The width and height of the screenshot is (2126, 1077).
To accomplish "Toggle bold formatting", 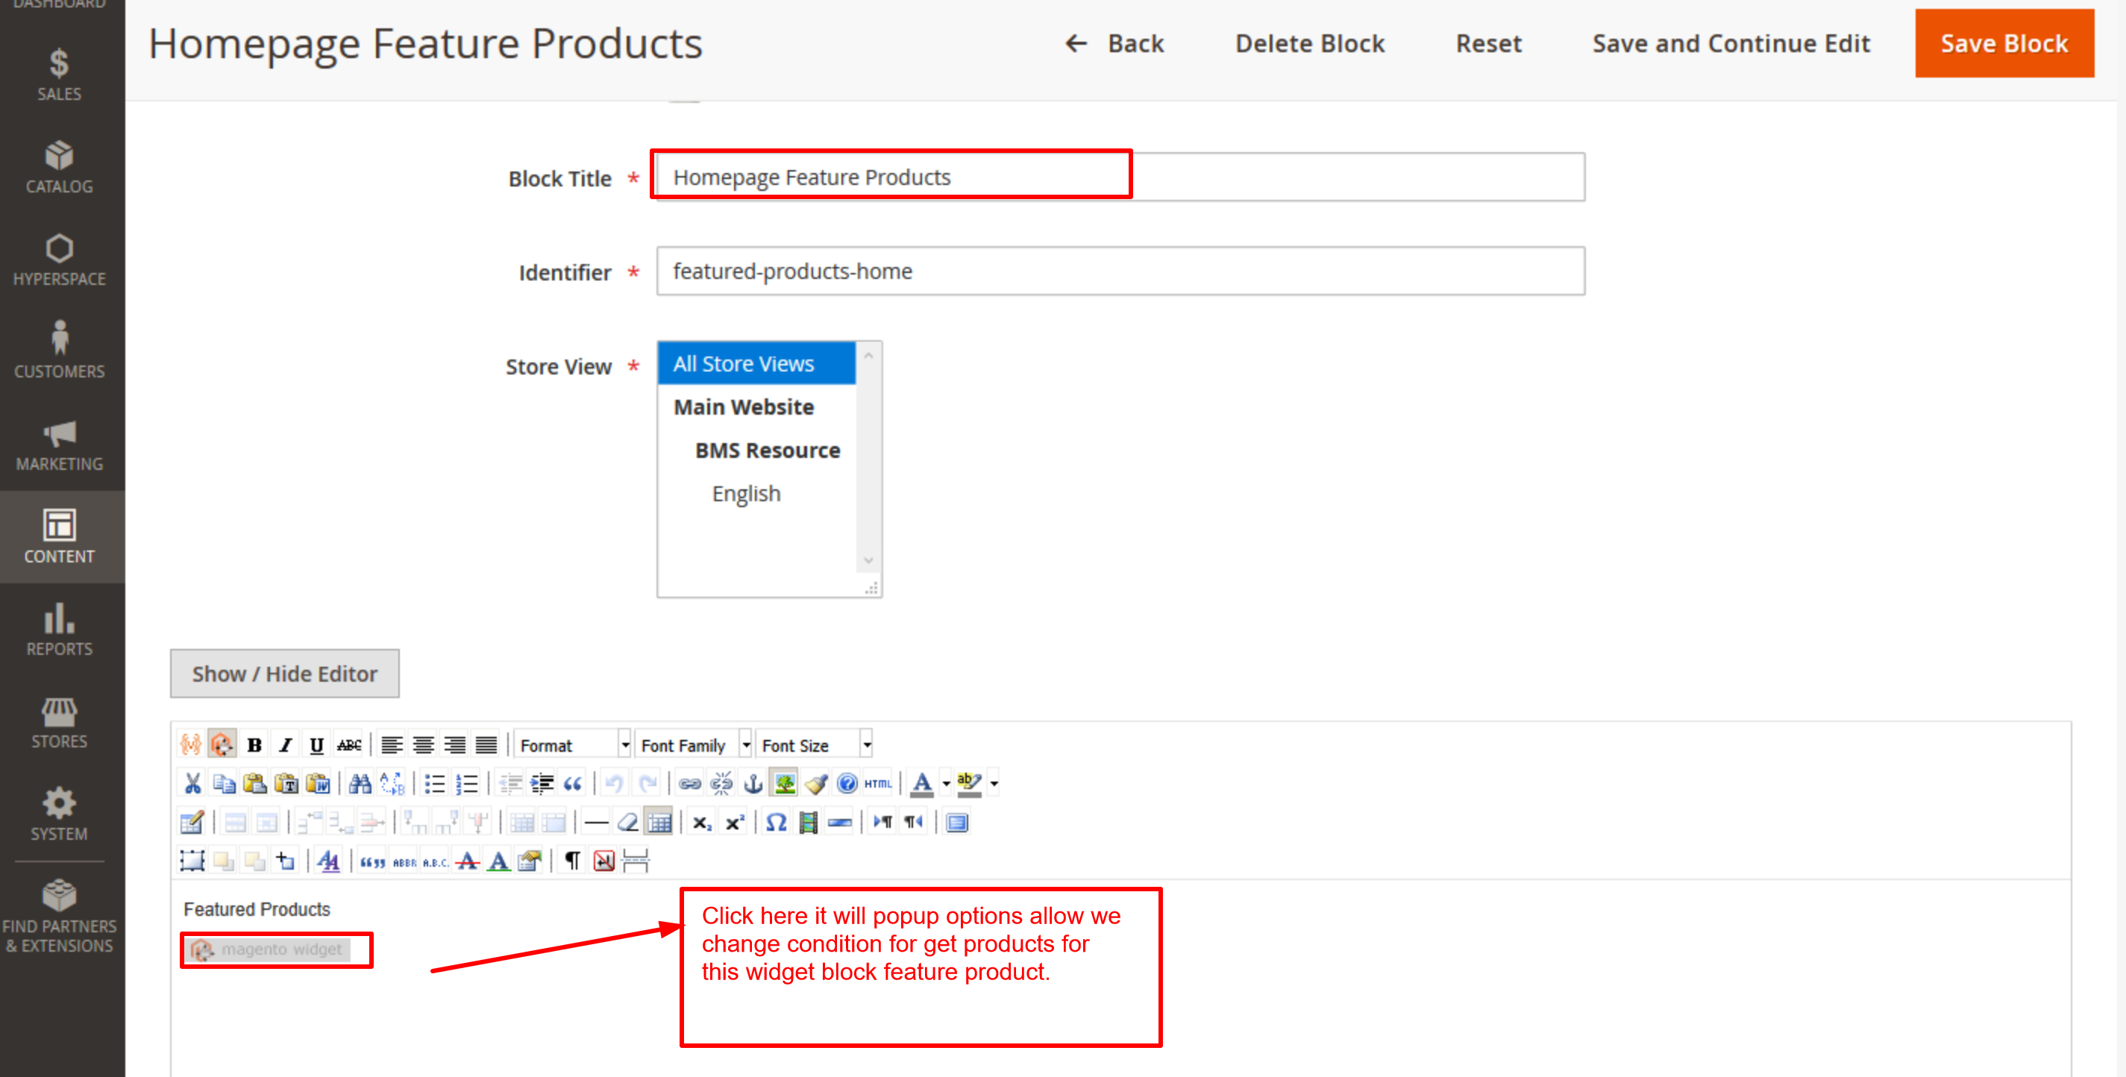I will pyautogui.click(x=254, y=744).
